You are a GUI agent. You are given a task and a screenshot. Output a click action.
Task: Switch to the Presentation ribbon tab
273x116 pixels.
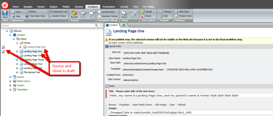coord(109,6)
